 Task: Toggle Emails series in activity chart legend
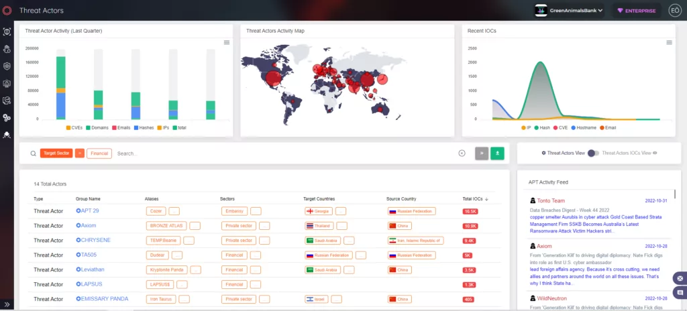coord(123,127)
